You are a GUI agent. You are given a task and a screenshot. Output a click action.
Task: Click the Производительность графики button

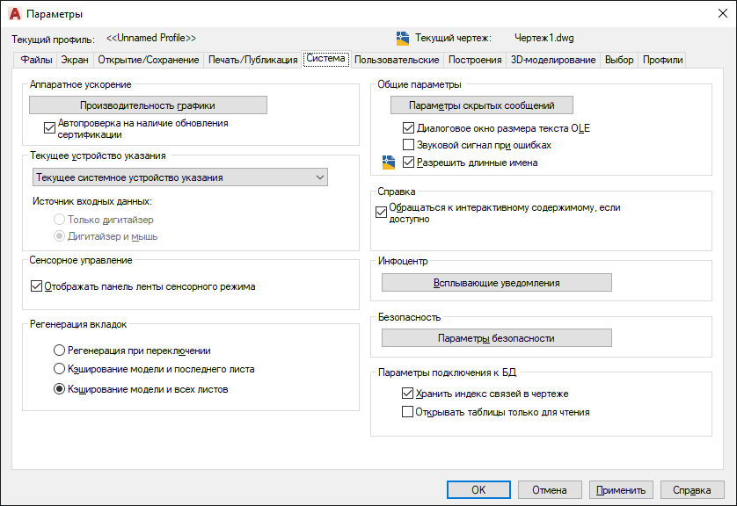148,105
